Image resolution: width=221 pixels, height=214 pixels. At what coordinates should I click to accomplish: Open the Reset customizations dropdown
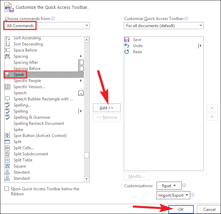pos(169,186)
